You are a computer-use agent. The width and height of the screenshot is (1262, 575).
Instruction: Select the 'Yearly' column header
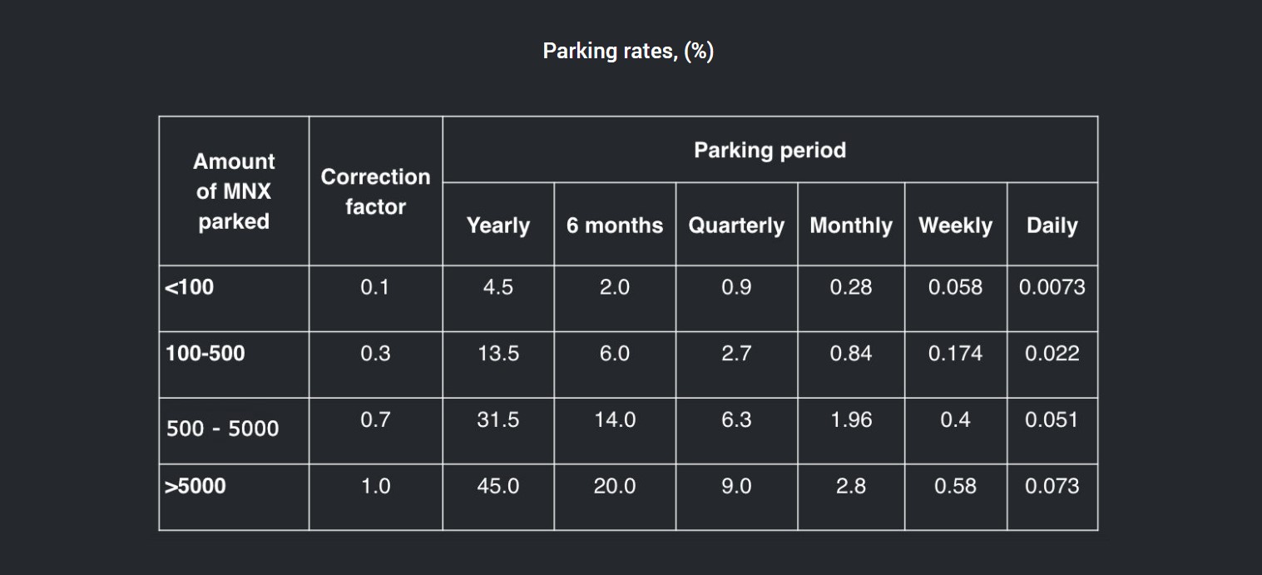pos(497,226)
